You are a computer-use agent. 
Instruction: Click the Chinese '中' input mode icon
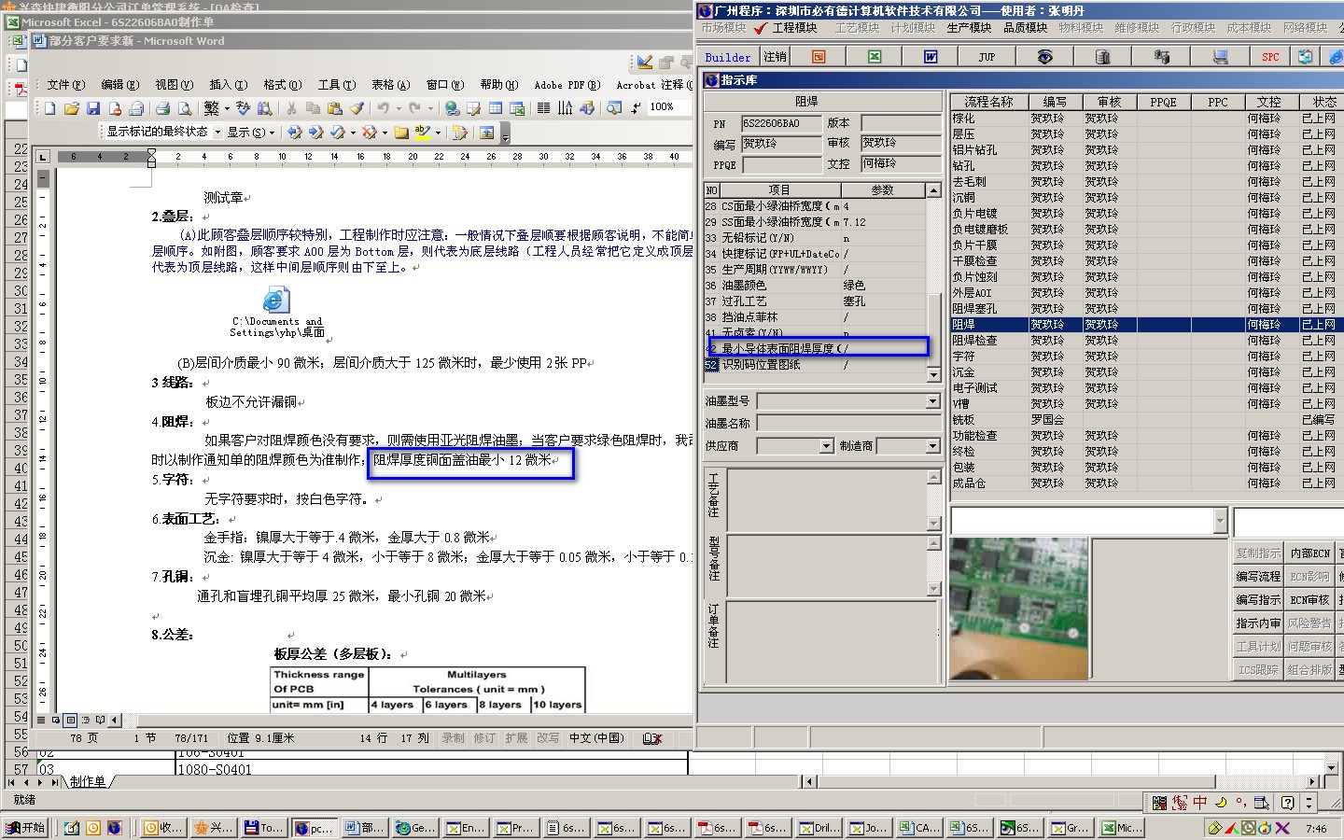tap(1200, 803)
